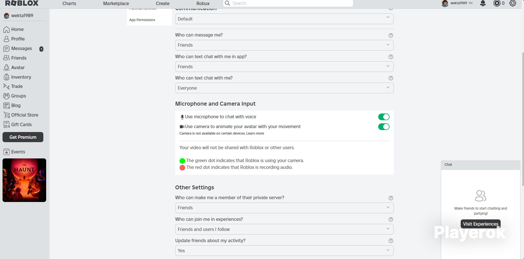
Task: Open the Charts tab
Action: [x=69, y=3]
